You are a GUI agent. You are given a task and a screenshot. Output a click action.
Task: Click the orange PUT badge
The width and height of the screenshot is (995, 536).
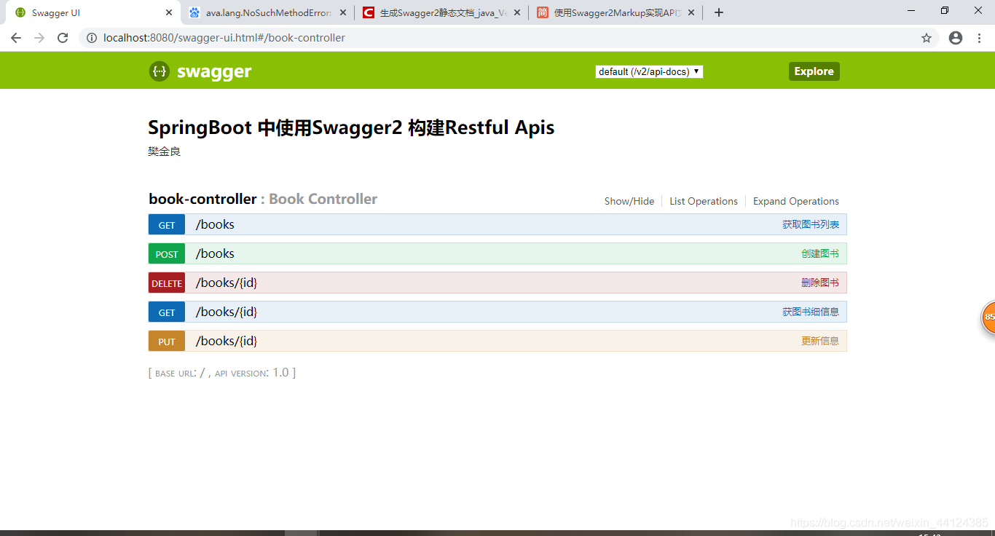167,341
